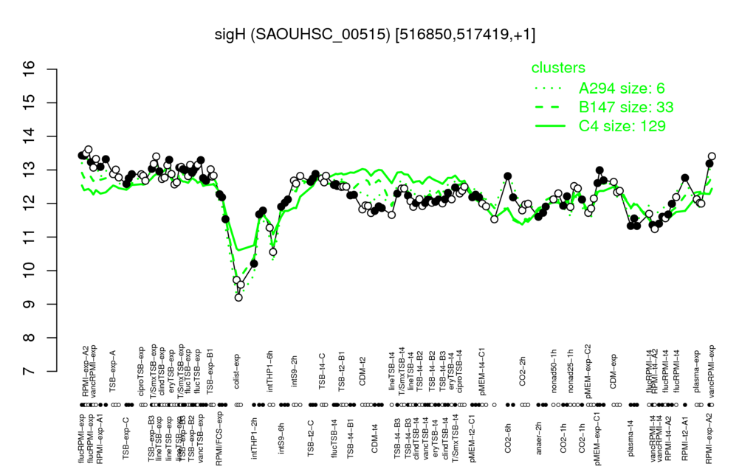Screen dimensions: 756x472
Task: Click the 'intS9-2h' x-axis label
Action: pos(295,372)
